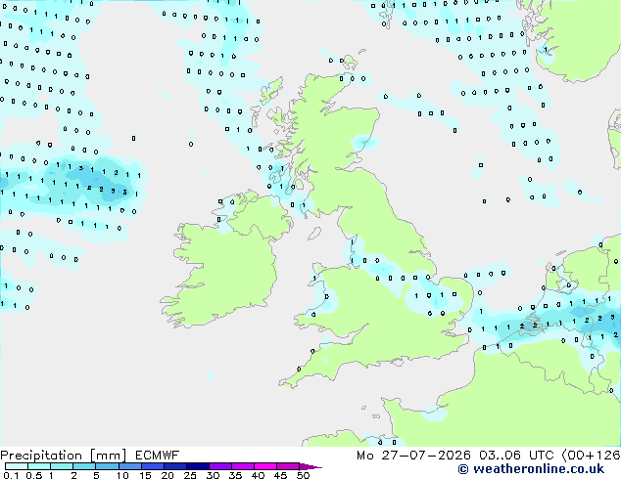621x479 pixels.
Task: Choose the 25 to 30 mm navy swatch
Action: point(197,466)
